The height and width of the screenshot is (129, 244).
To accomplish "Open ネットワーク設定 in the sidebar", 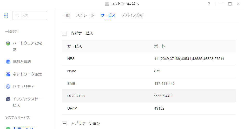I will tap(27, 74).
